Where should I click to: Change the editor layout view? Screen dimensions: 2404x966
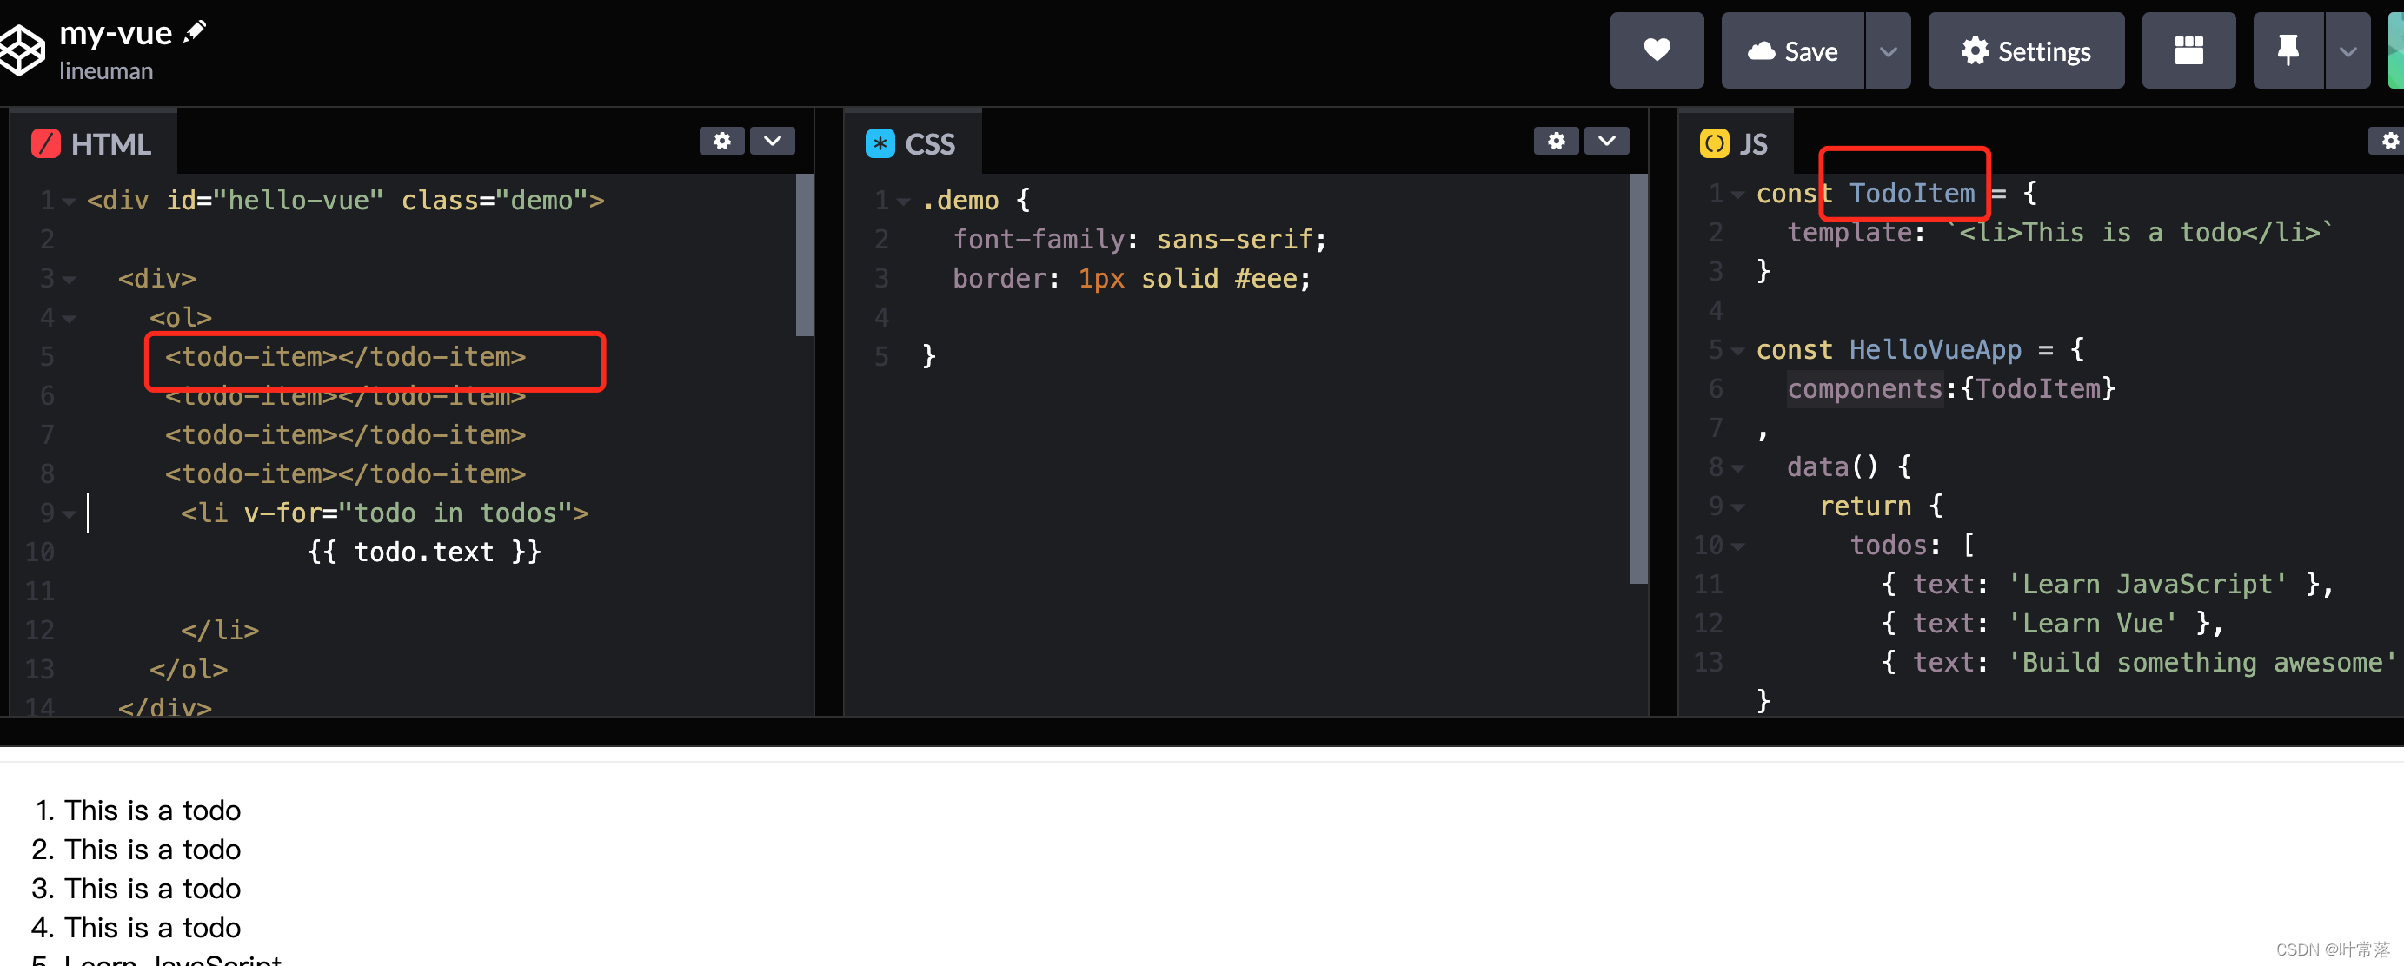point(2188,50)
